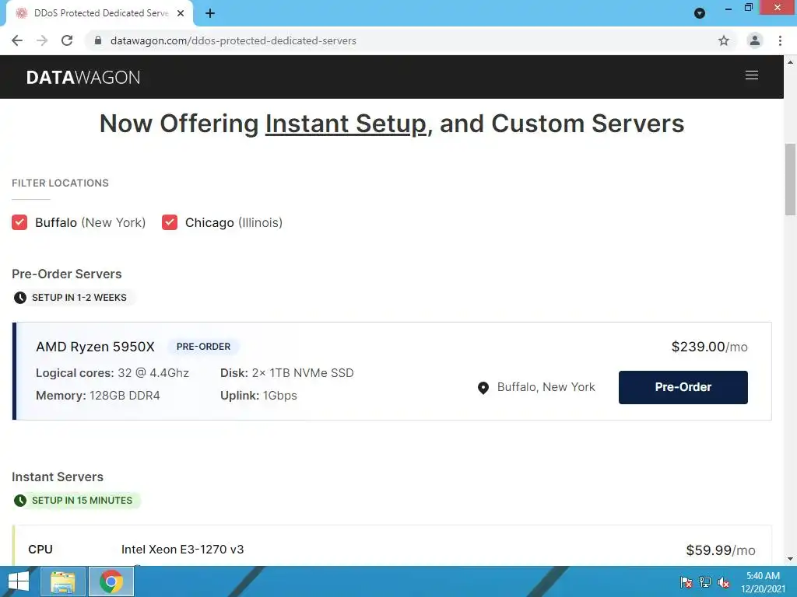
Task: Follow the Instant Setup underlined link
Action: pos(346,124)
